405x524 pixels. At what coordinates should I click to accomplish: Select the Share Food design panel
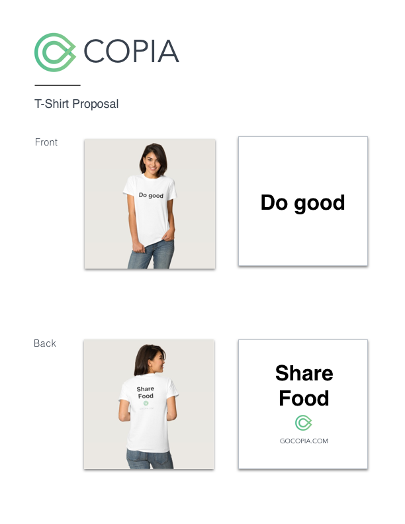[303, 404]
